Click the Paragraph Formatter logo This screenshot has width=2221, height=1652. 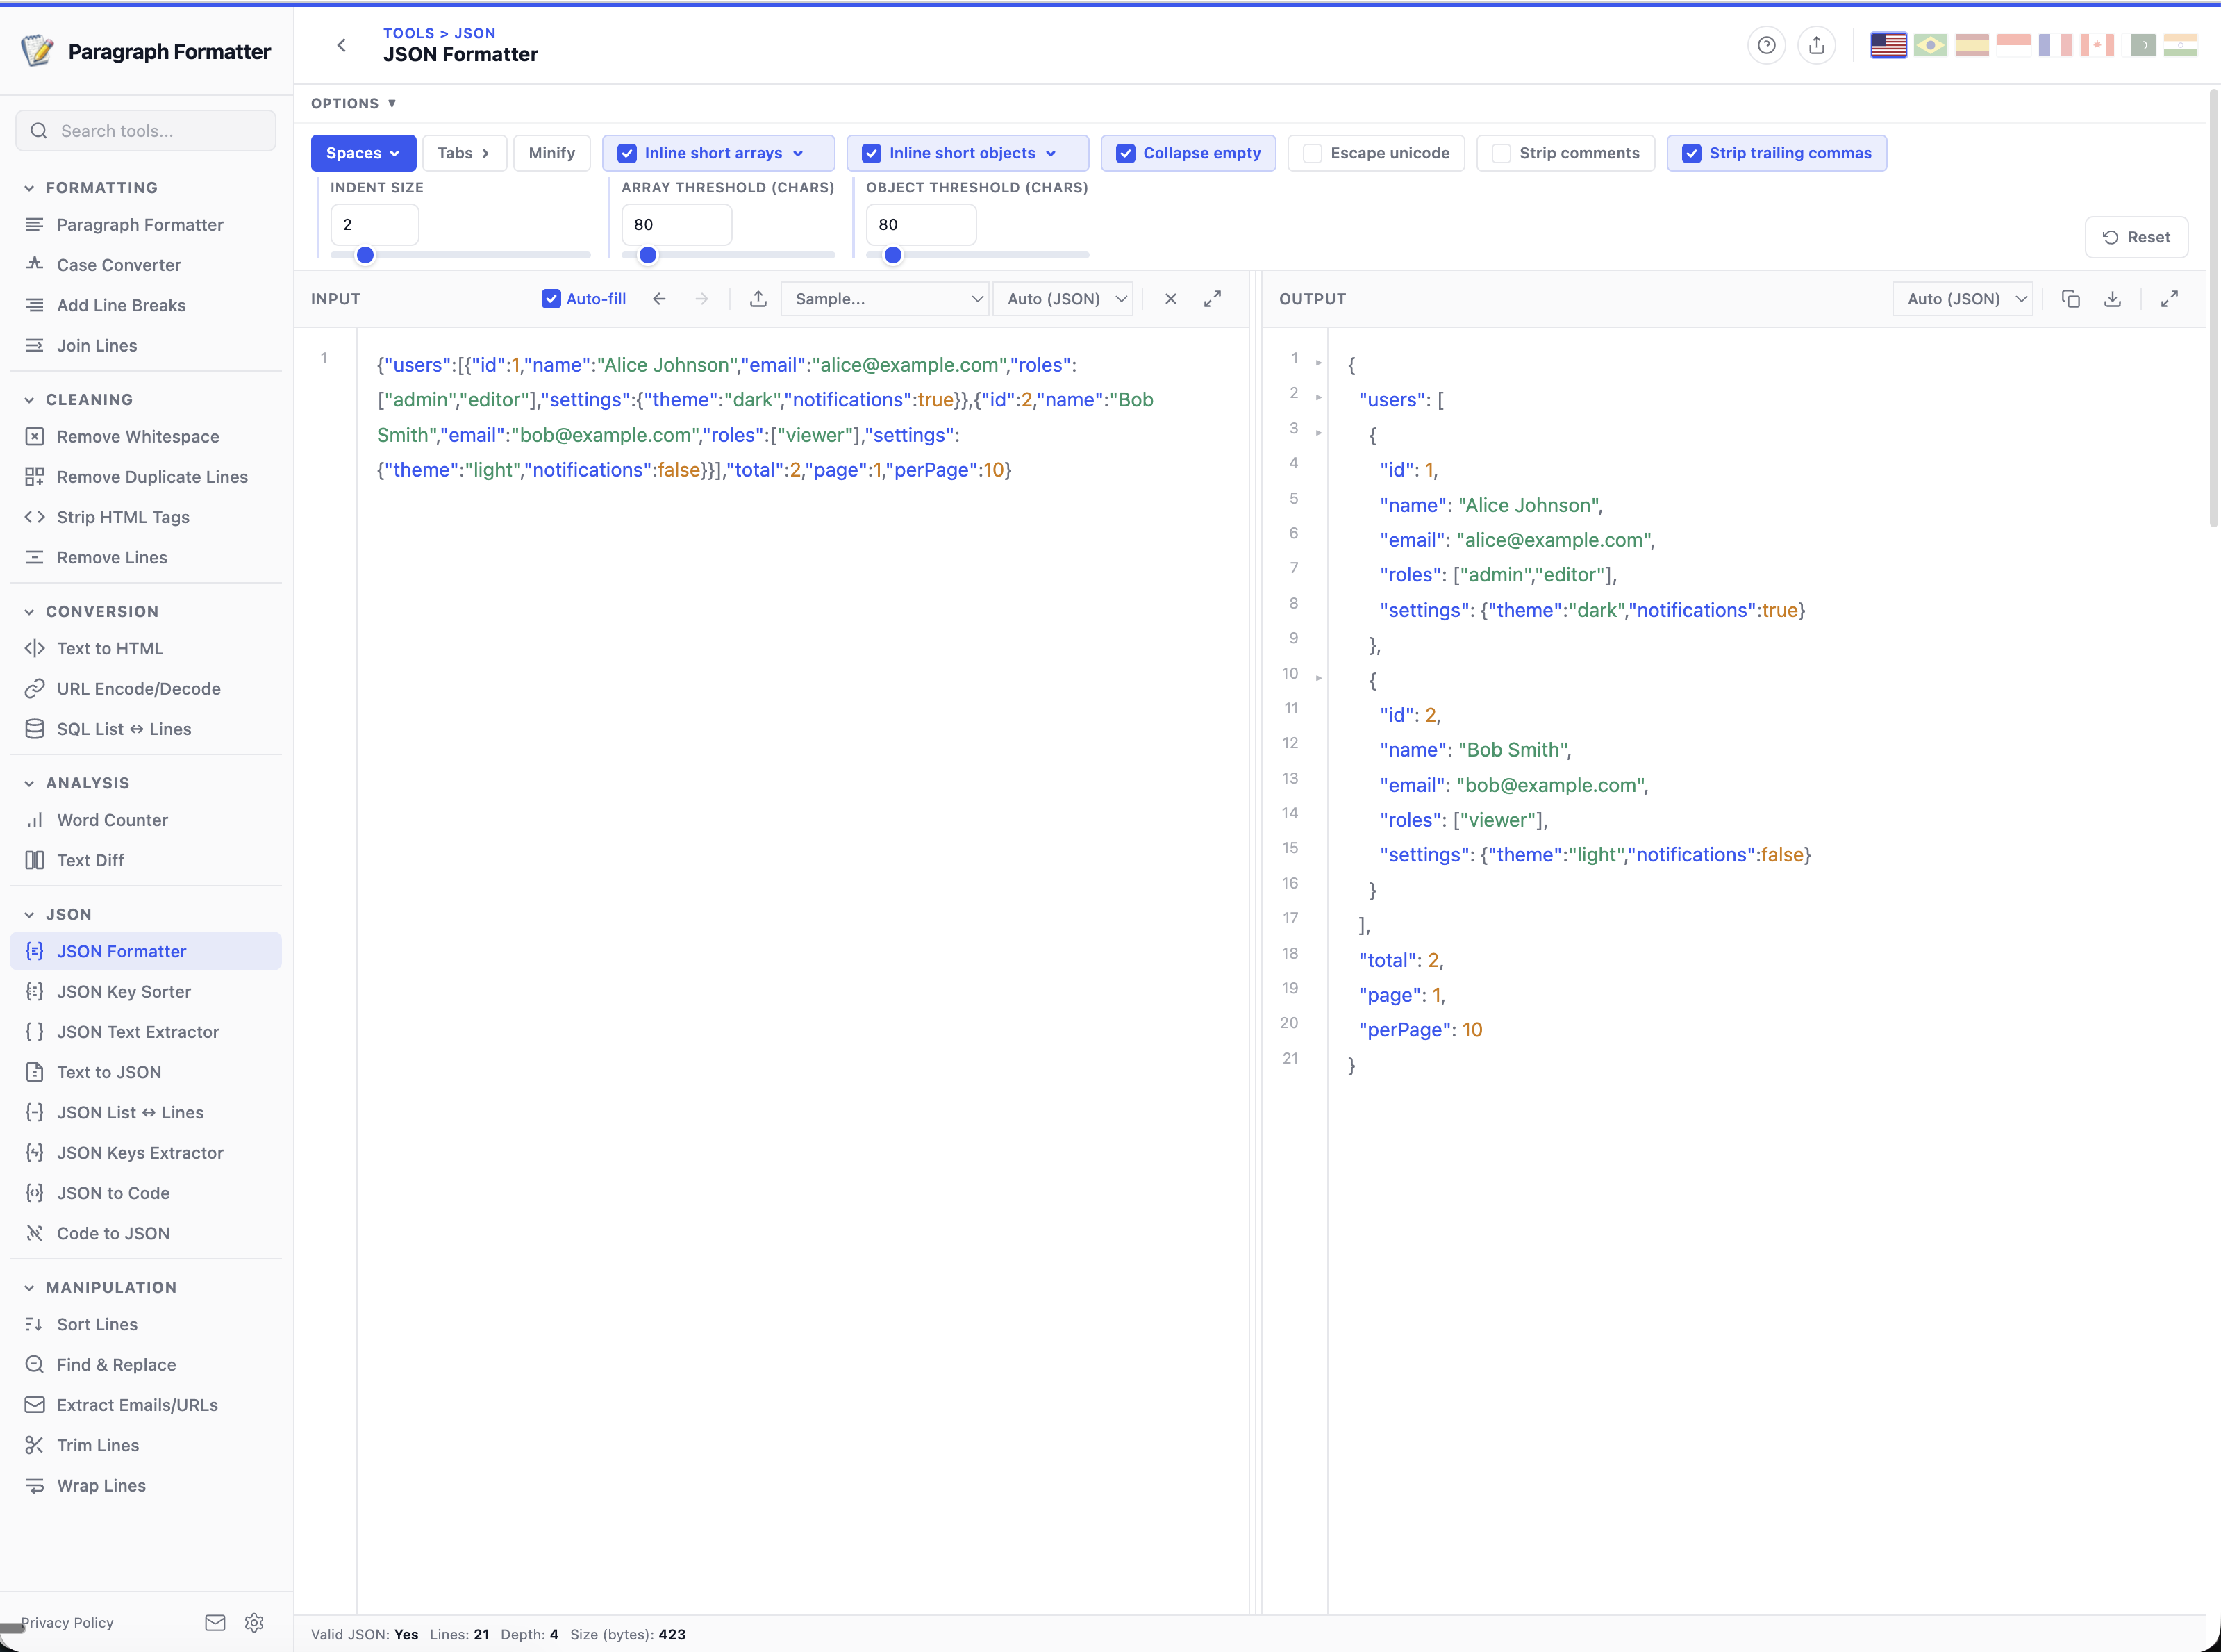[146, 51]
